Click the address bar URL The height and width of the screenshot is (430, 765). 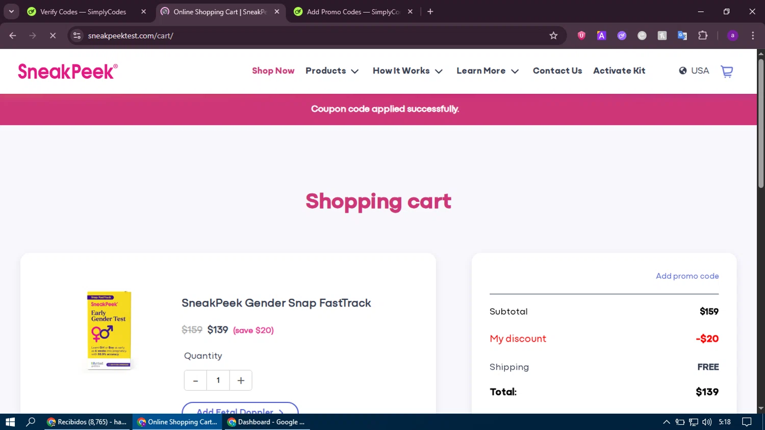click(131, 36)
